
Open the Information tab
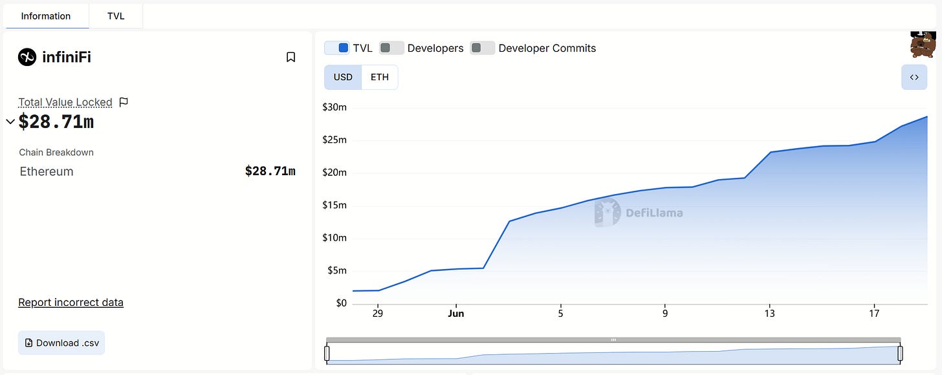pos(46,16)
